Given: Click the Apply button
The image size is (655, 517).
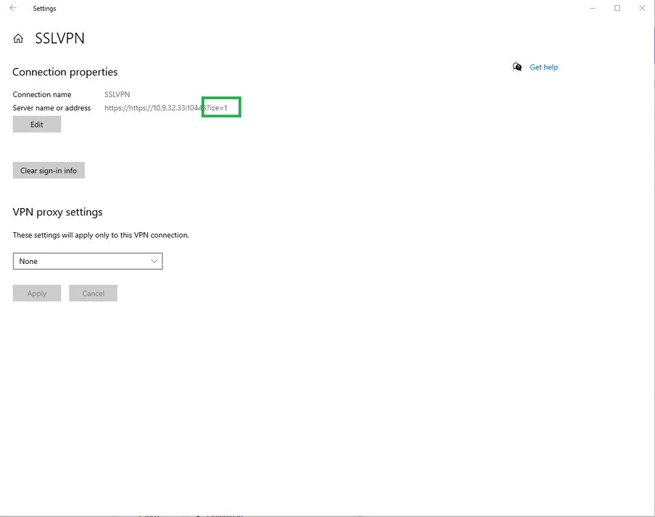Looking at the screenshot, I should tap(36, 293).
